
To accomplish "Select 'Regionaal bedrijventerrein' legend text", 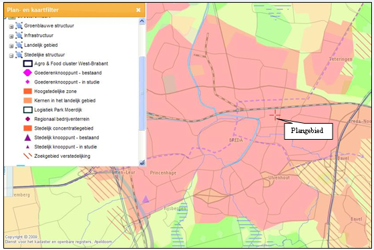I will [x=61, y=119].
